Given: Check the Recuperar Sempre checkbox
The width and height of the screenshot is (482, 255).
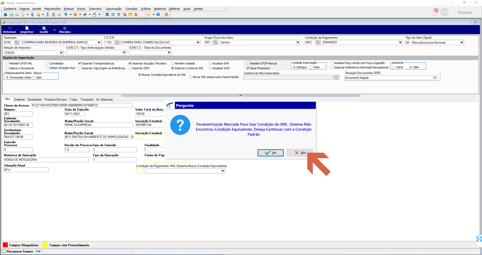Looking at the screenshot, I should (x=4, y=251).
